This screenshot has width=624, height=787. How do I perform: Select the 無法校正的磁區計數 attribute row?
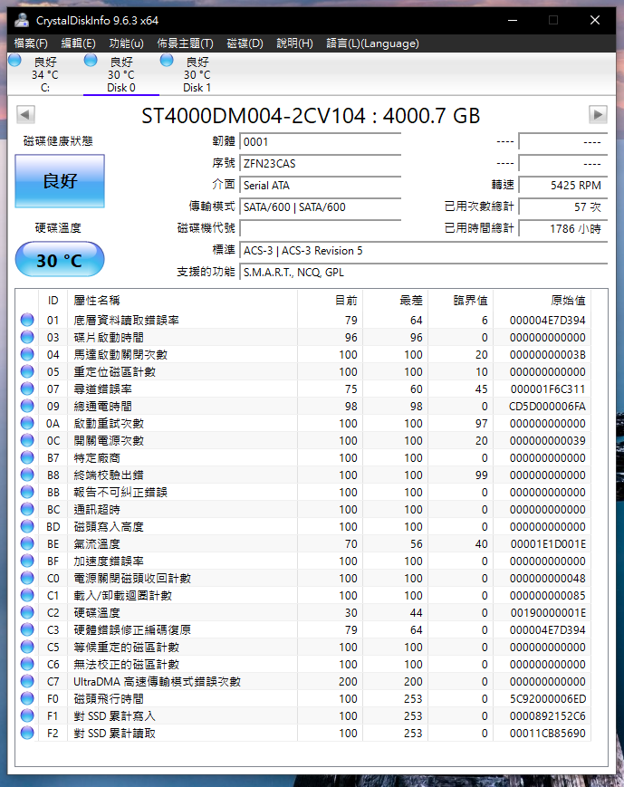[304, 664]
